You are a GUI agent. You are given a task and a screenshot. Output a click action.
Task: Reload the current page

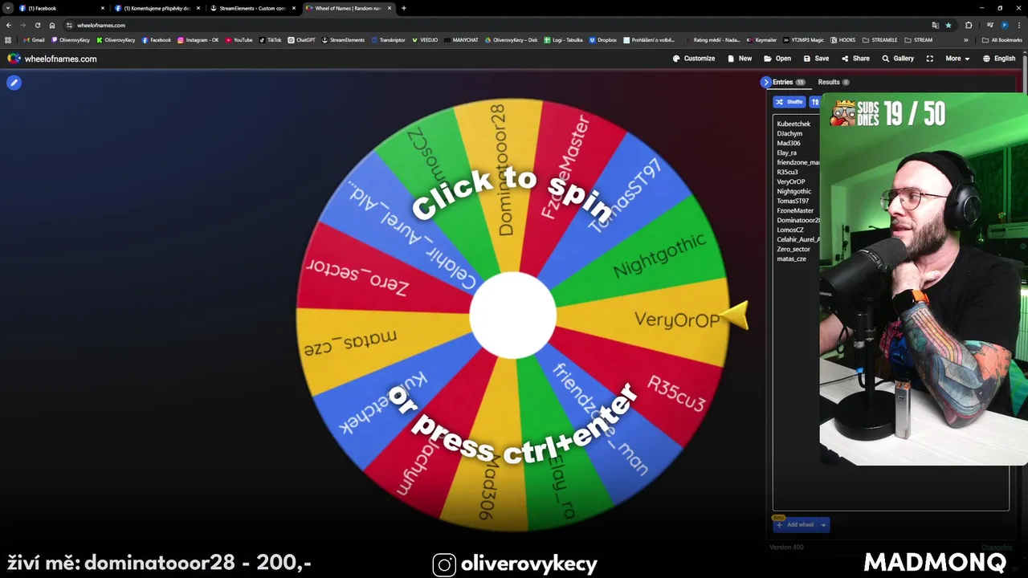[x=37, y=25]
